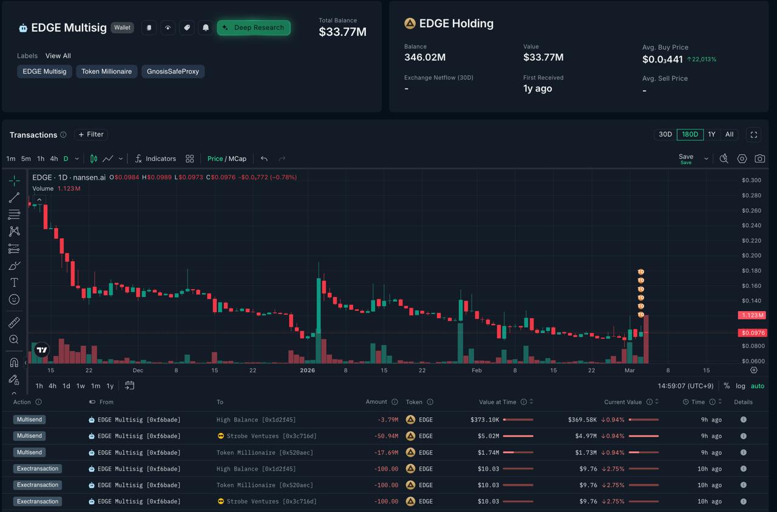
Task: Click the fullscreen chart icon
Action: coord(754,135)
